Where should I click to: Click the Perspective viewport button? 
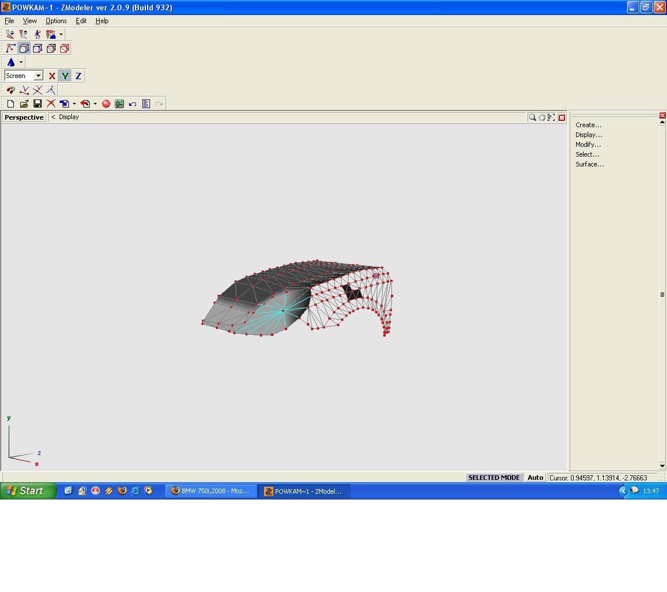tap(24, 117)
